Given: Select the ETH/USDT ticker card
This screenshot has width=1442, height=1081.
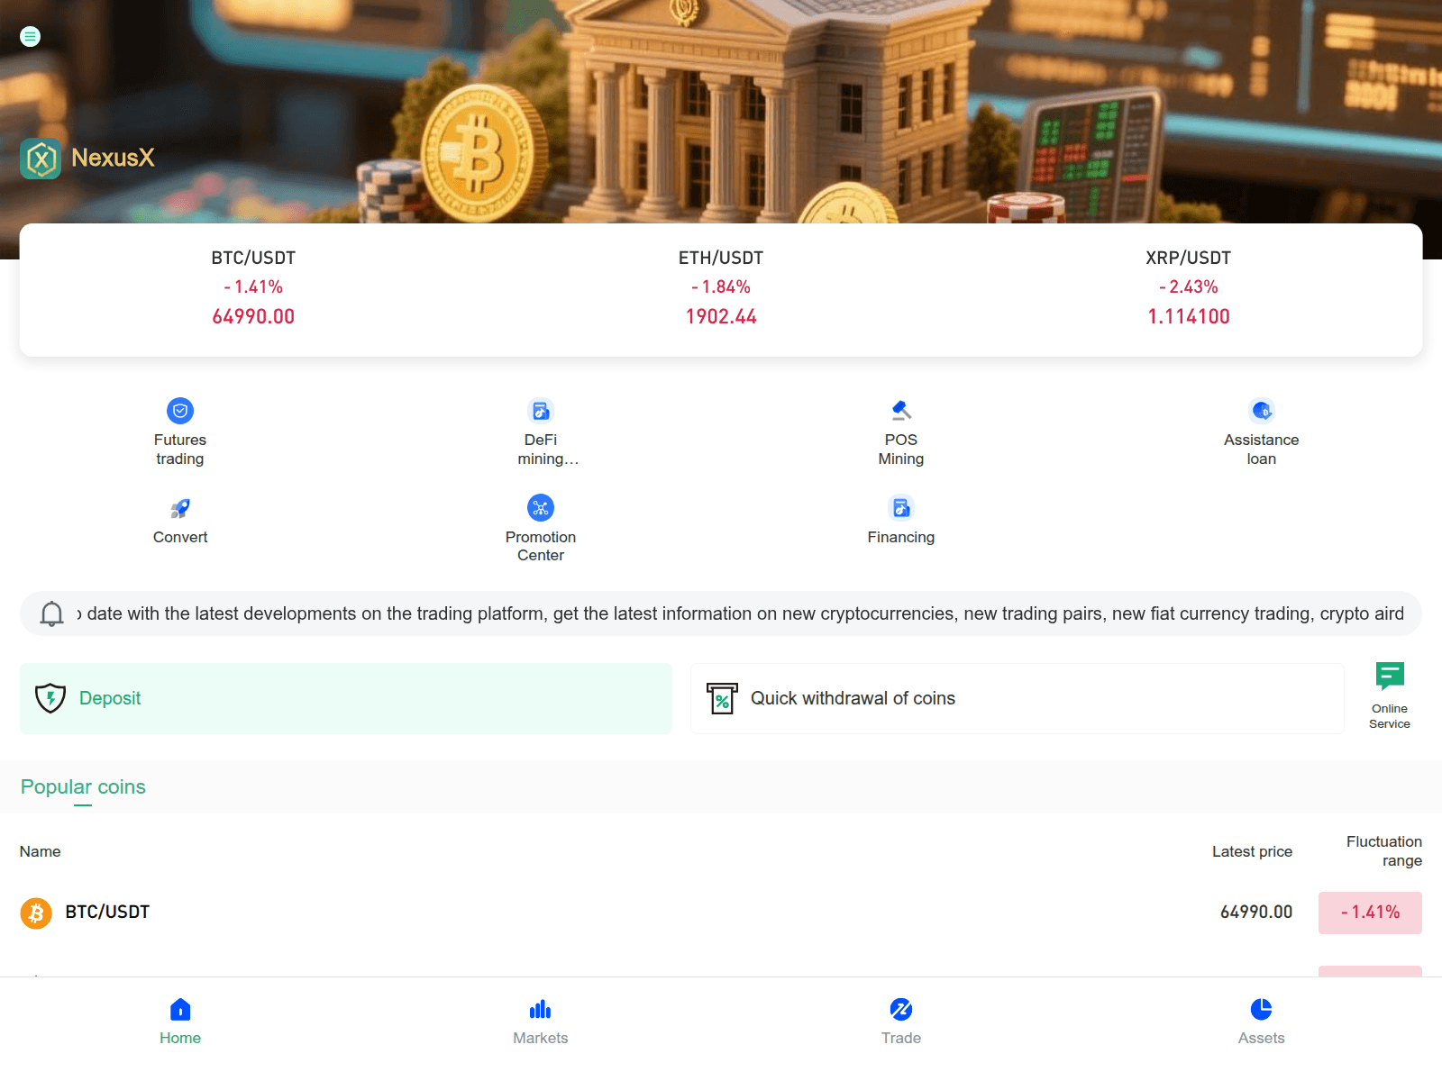Looking at the screenshot, I should (721, 288).
